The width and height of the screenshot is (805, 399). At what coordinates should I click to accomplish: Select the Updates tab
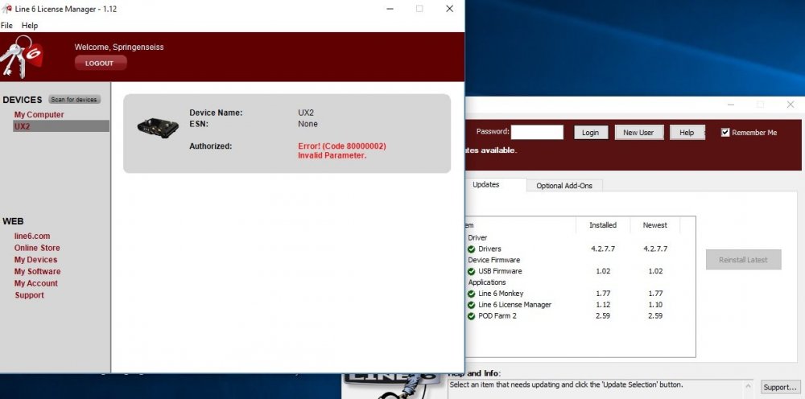coord(485,184)
